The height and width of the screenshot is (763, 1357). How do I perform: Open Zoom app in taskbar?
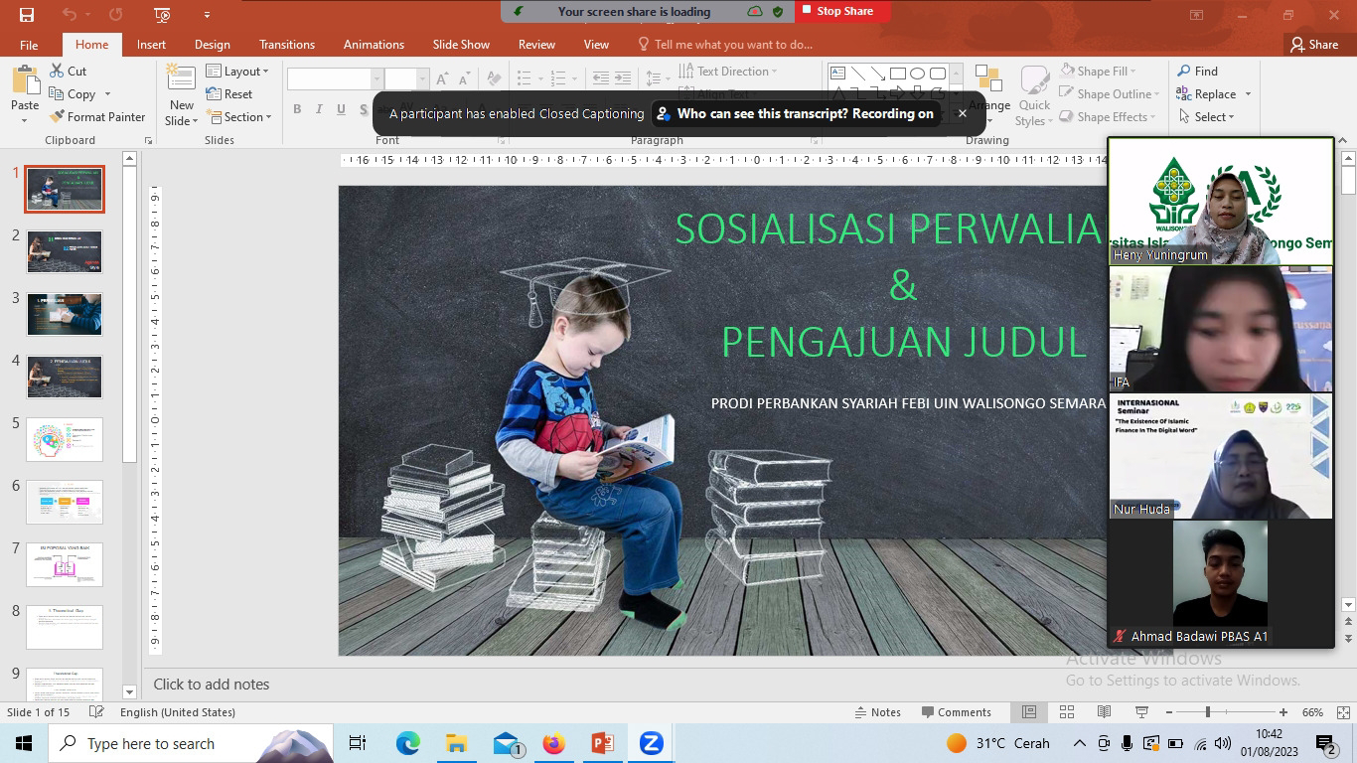tap(651, 743)
